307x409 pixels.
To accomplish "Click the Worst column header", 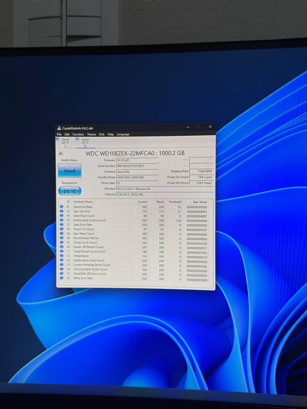I will (x=160, y=202).
